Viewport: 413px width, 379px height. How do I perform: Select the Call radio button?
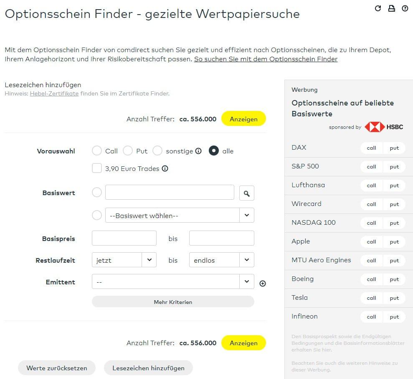[x=96, y=151]
